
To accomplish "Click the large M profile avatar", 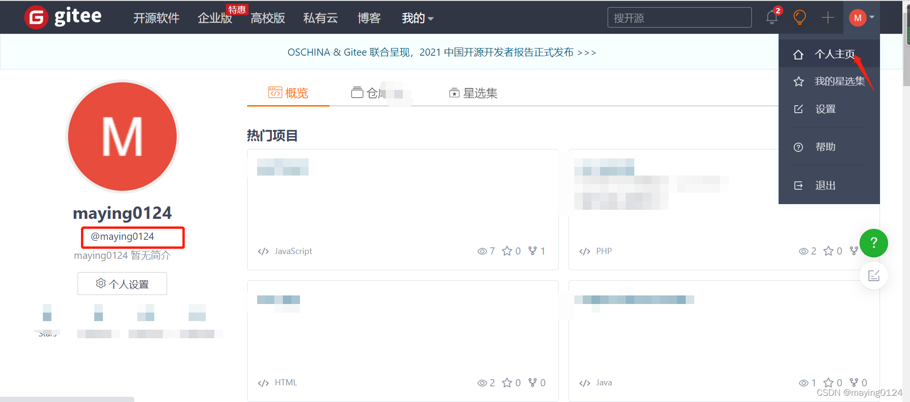I will [x=122, y=137].
